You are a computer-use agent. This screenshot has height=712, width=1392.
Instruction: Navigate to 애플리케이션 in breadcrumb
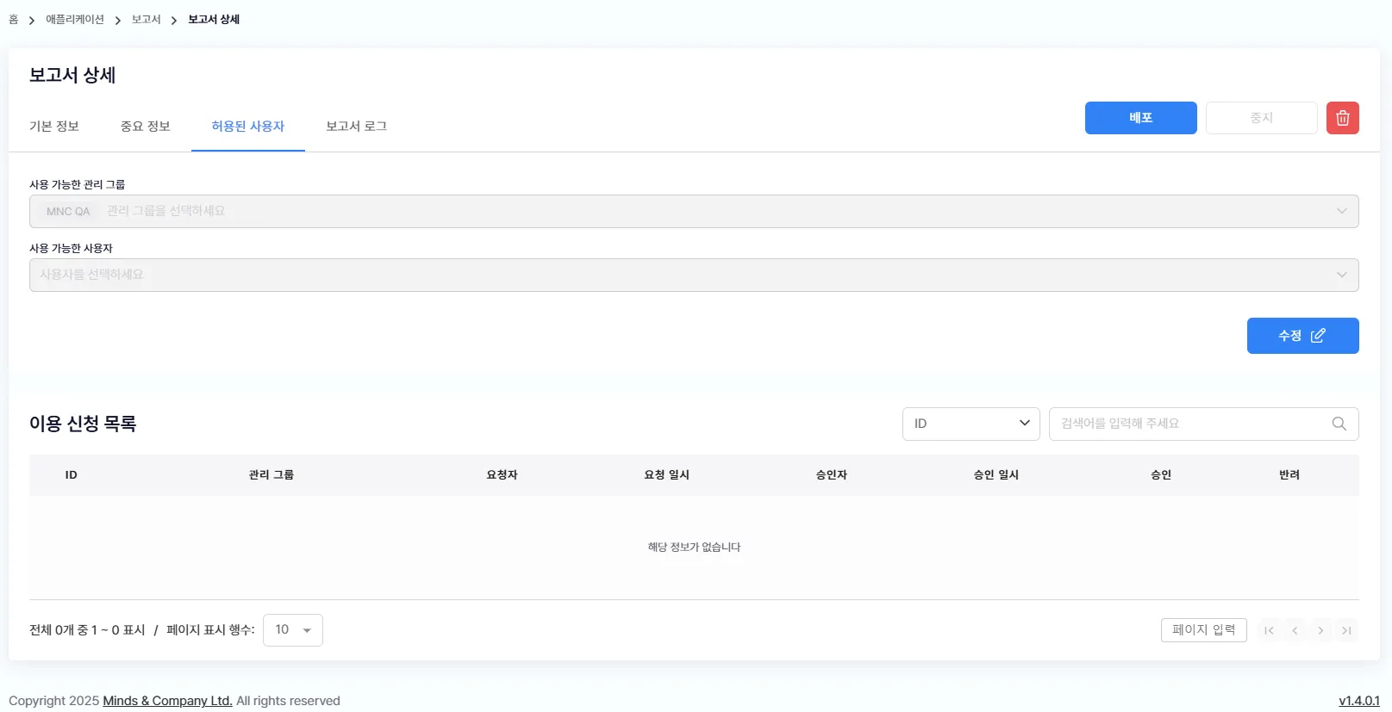[x=75, y=20]
